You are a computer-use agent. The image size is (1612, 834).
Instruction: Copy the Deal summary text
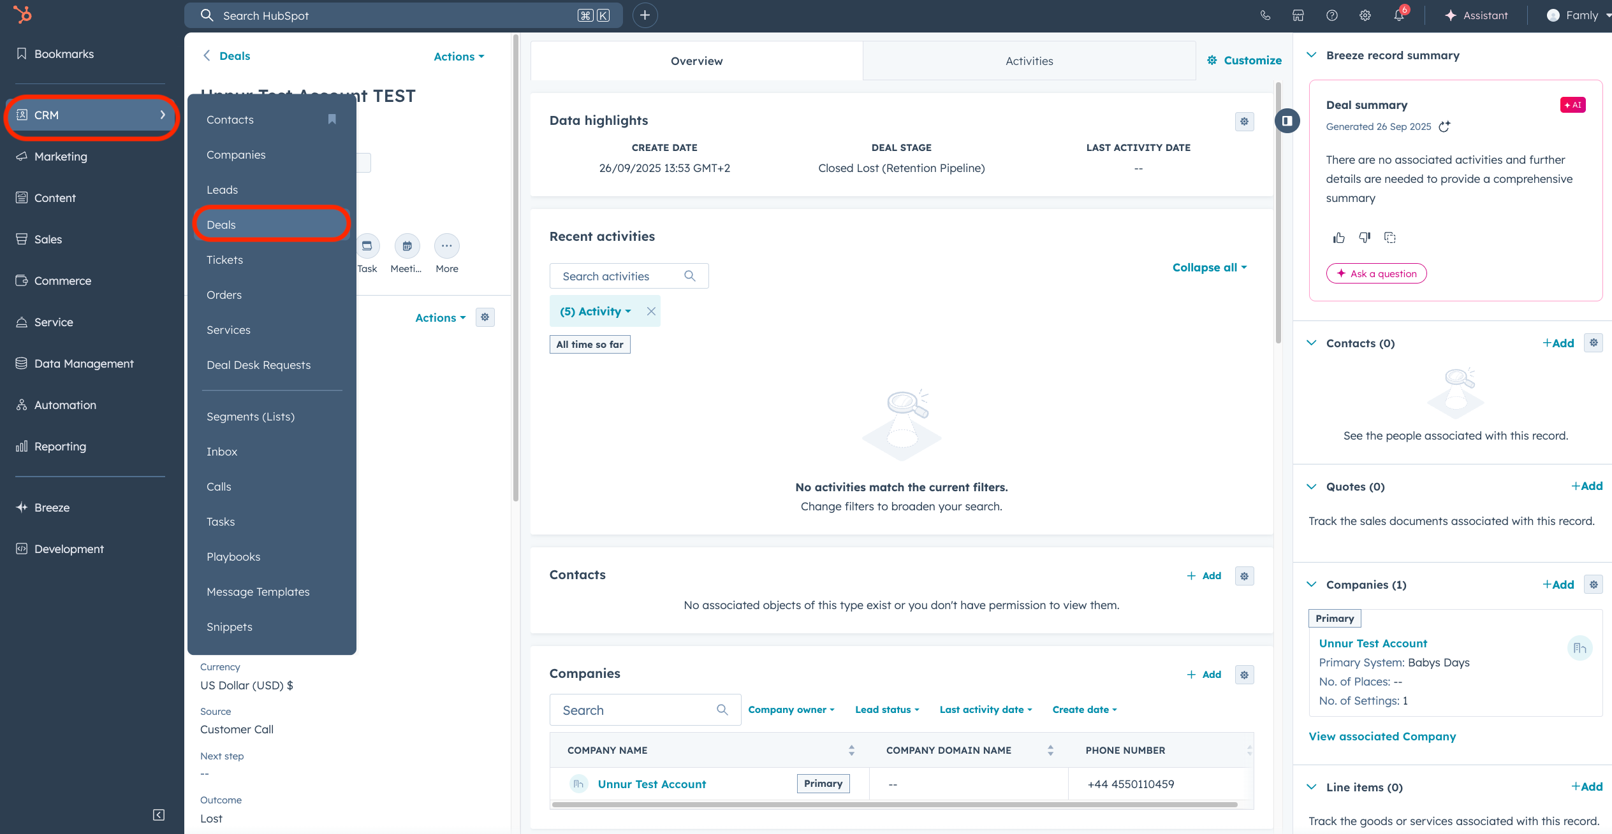pos(1390,238)
